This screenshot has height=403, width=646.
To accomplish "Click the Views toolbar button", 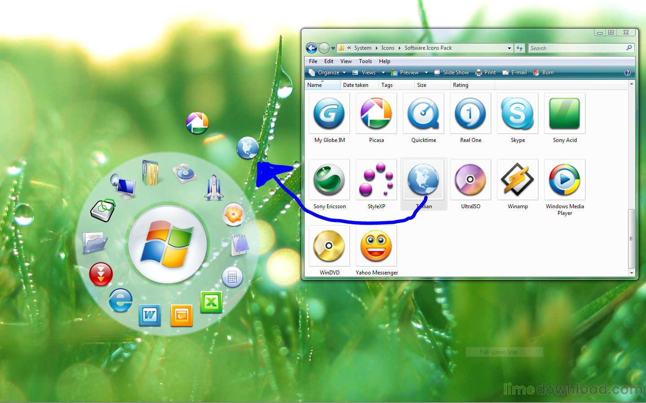I will [364, 73].
